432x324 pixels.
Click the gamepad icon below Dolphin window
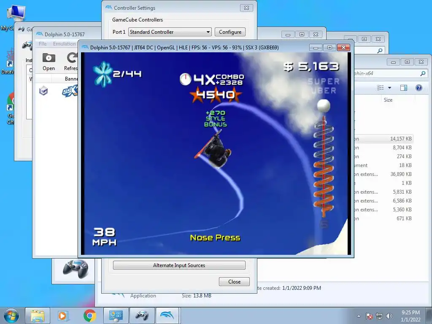[76, 269]
